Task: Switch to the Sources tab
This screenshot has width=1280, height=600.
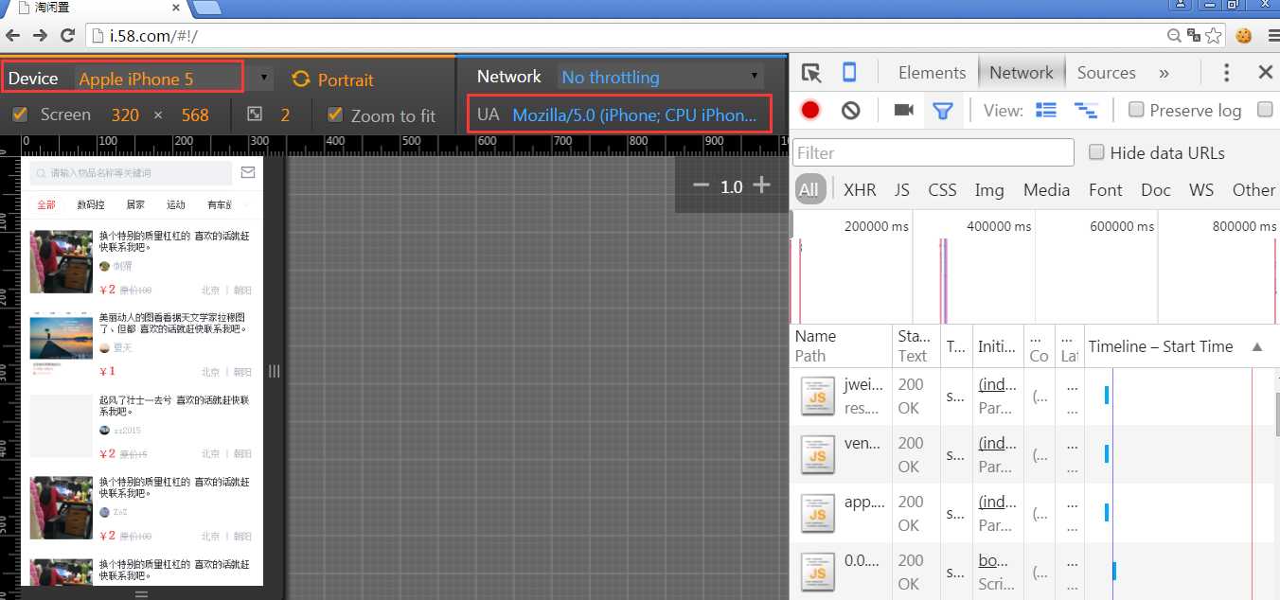Action: pos(1106,73)
